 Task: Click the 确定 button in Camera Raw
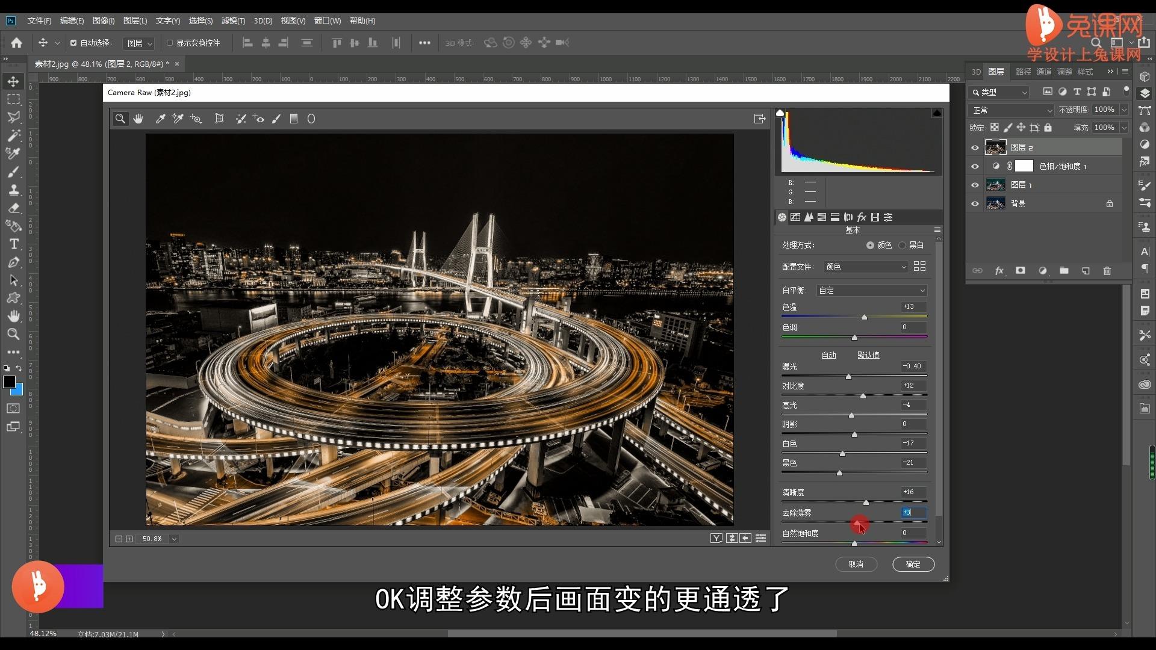coord(913,564)
